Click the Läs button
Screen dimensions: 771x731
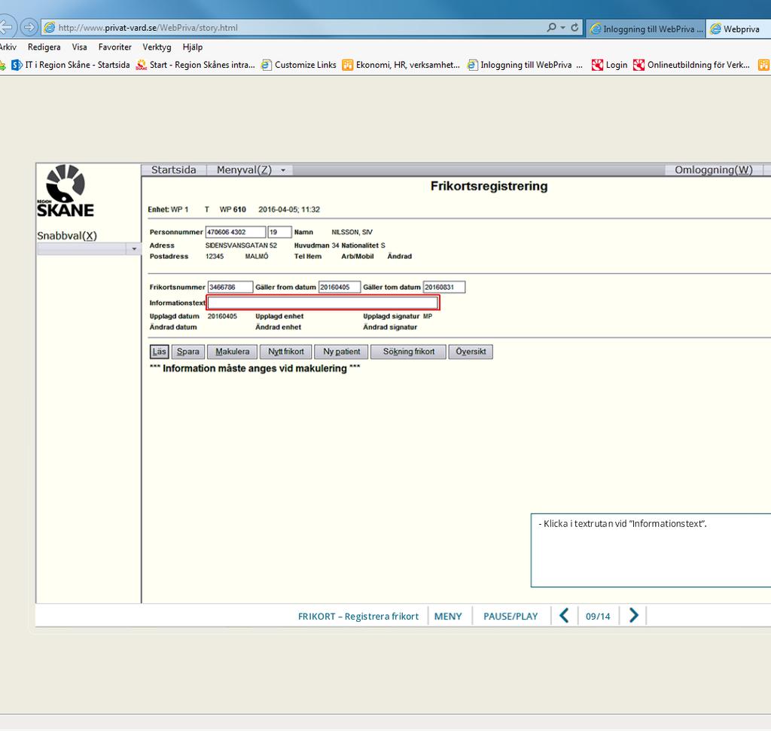160,352
